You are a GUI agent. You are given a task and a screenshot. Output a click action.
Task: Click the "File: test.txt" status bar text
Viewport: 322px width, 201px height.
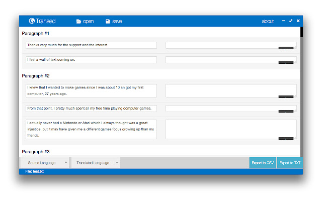(x=35, y=171)
